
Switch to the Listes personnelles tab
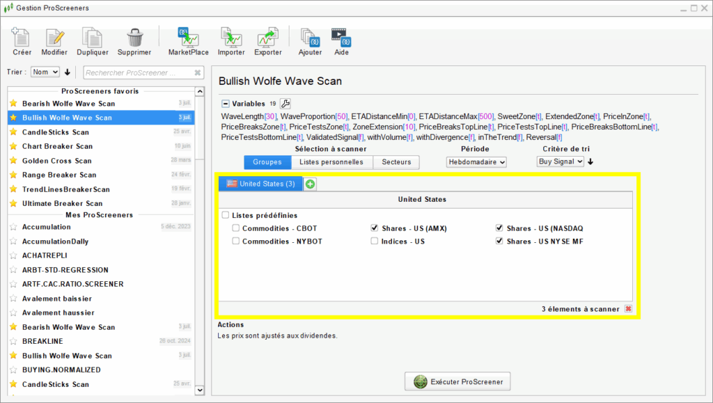[333, 161]
